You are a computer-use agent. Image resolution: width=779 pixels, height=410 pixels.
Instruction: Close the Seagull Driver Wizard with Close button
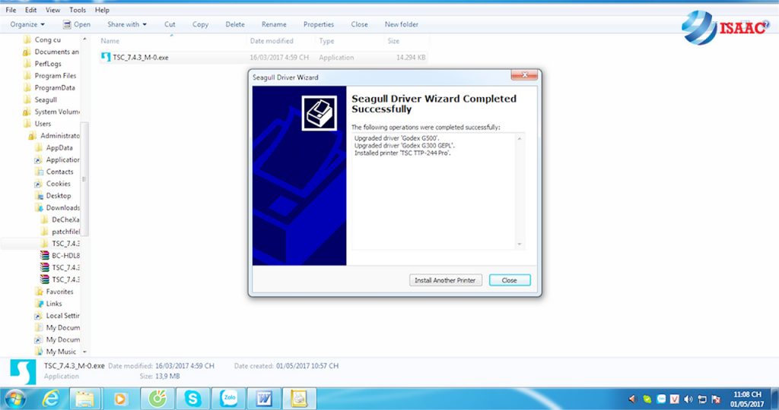509,280
